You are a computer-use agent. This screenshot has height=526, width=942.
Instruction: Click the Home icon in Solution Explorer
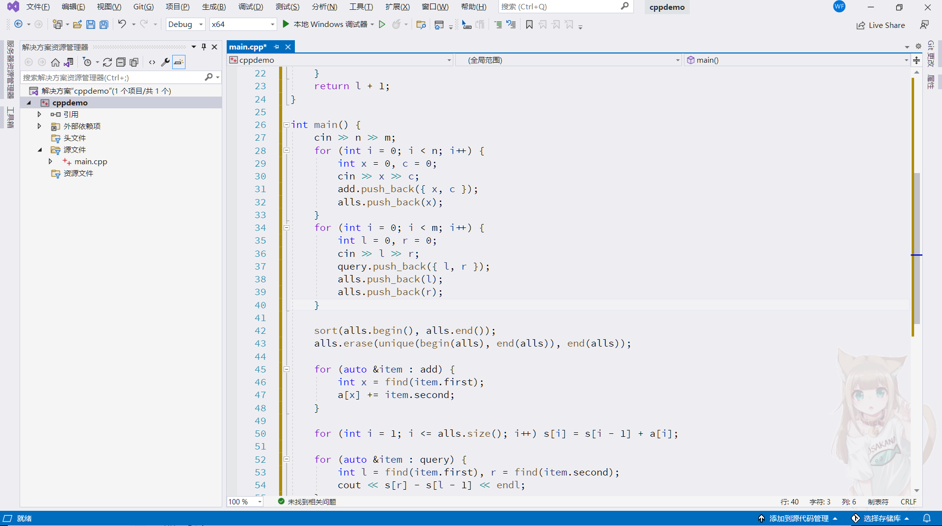click(55, 62)
